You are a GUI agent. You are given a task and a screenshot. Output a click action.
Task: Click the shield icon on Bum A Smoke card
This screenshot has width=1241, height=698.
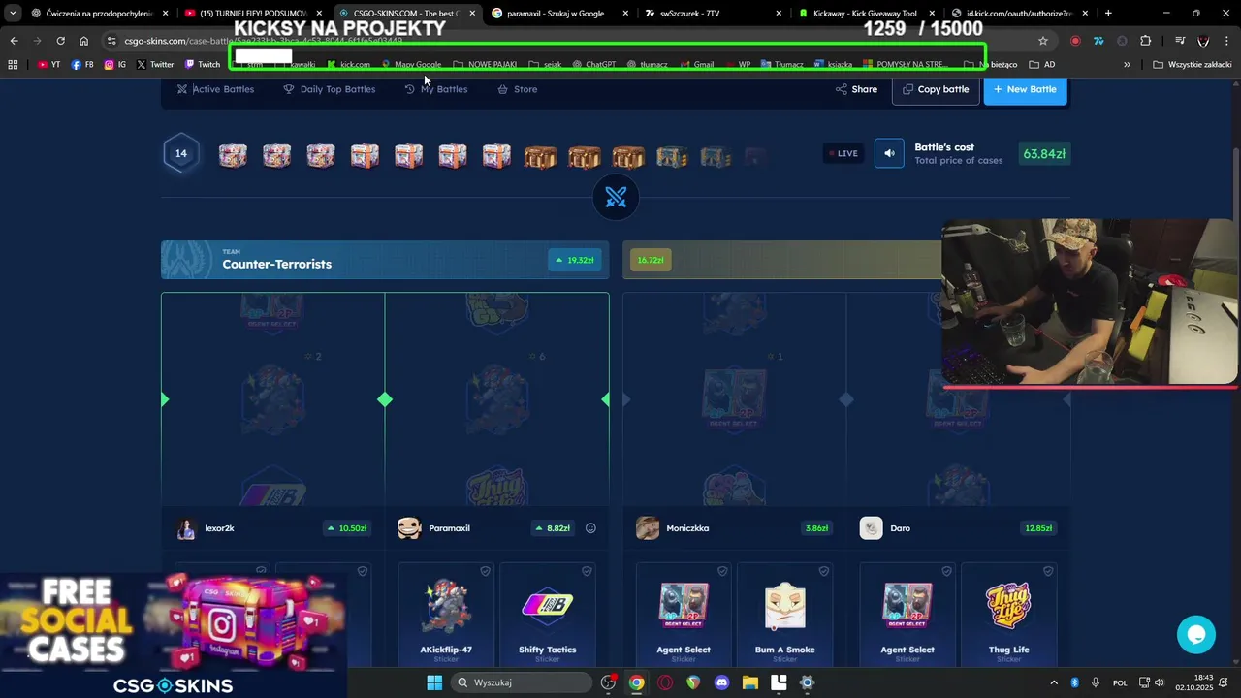pyautogui.click(x=823, y=572)
